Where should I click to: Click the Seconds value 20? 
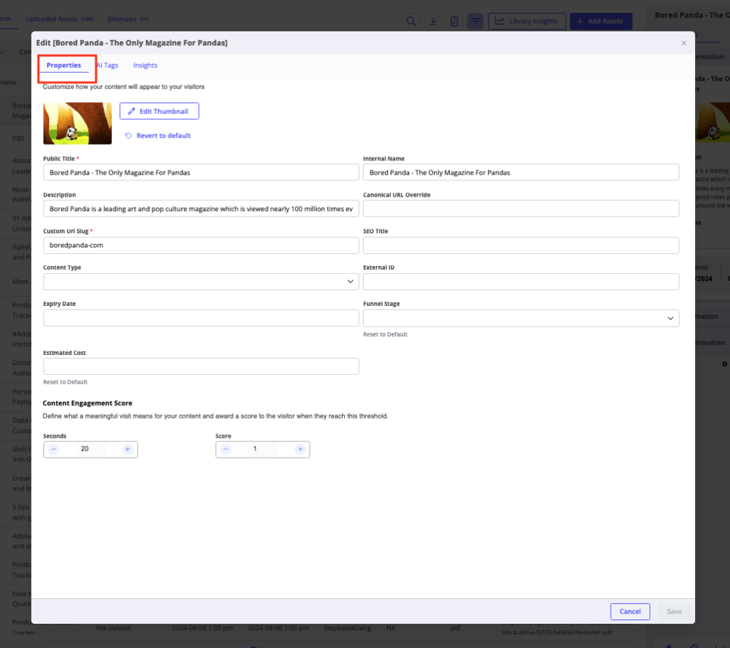pos(85,449)
